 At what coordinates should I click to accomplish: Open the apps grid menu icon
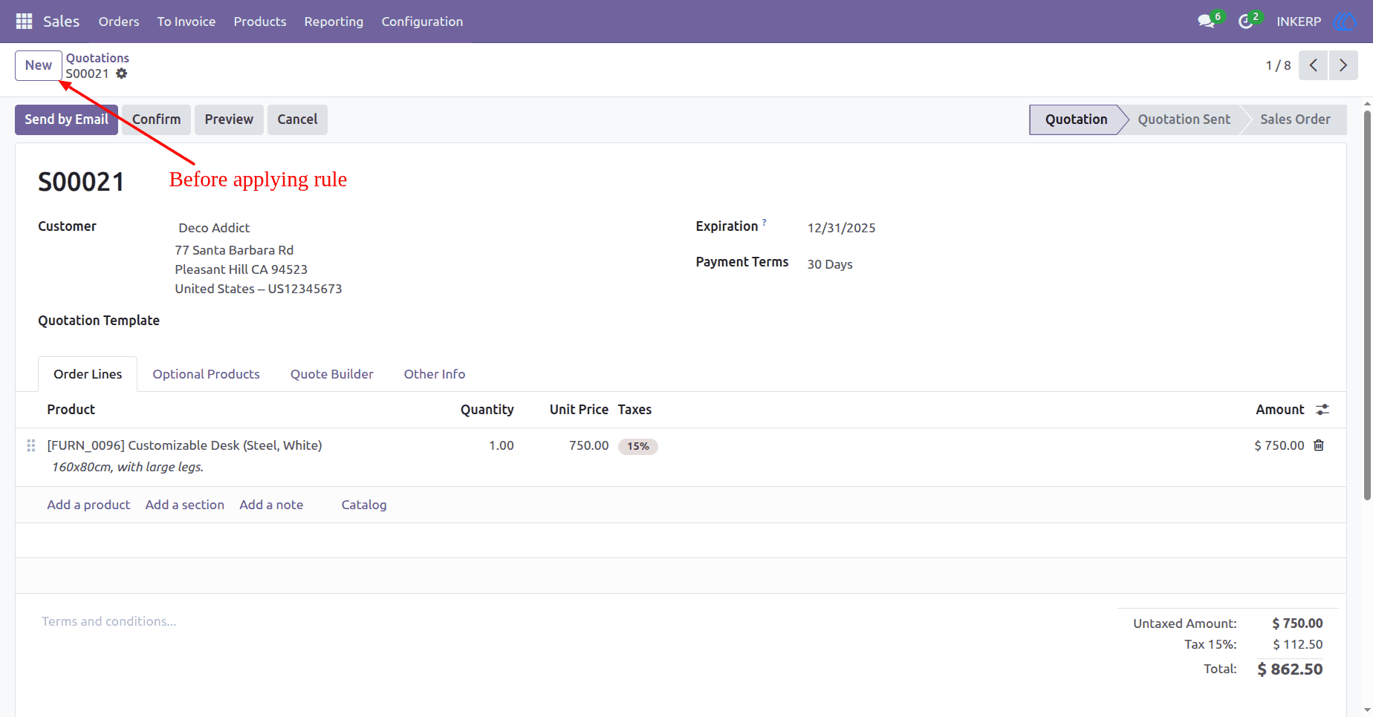pos(24,22)
